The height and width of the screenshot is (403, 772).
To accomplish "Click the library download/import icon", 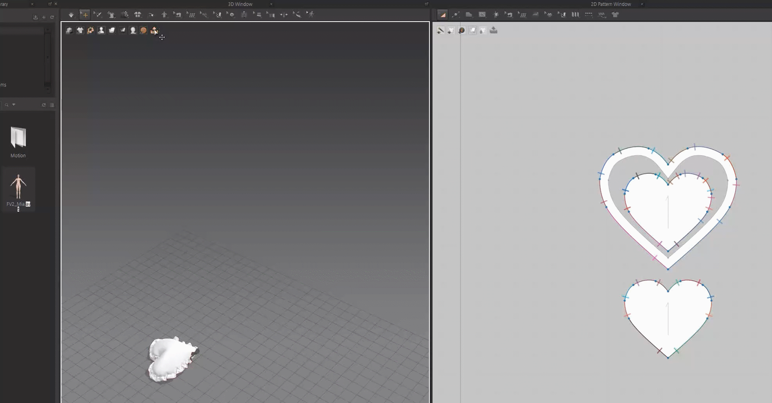I will [36, 17].
